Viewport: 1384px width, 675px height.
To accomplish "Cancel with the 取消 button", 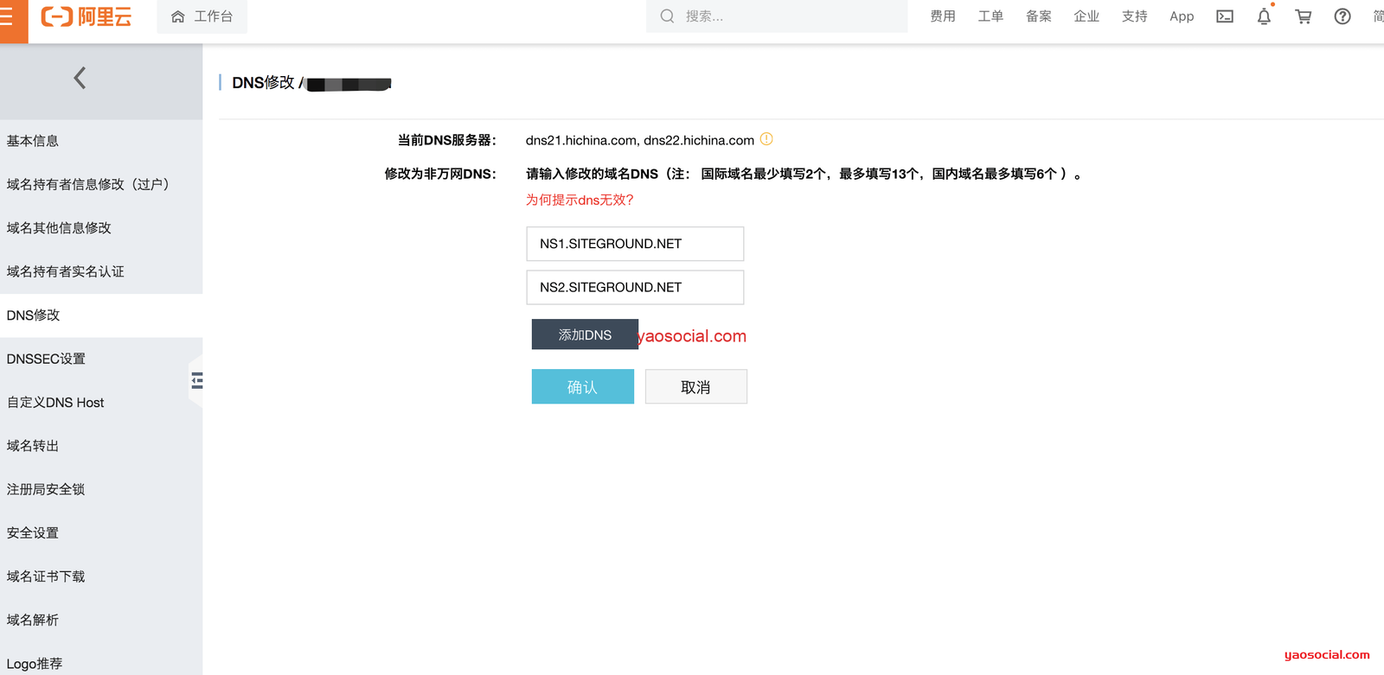I will 695,387.
